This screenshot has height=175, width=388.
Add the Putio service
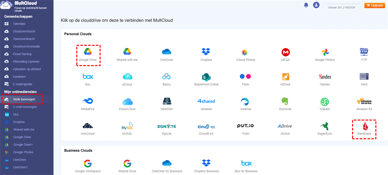[245, 129]
